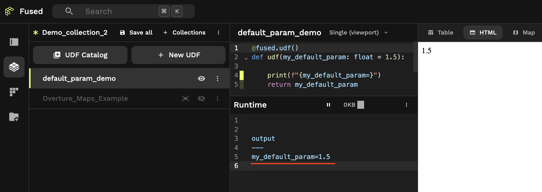Screen dimensions: 542x192
Task: Toggle the sidebar panel icon
Action: [x=14, y=42]
